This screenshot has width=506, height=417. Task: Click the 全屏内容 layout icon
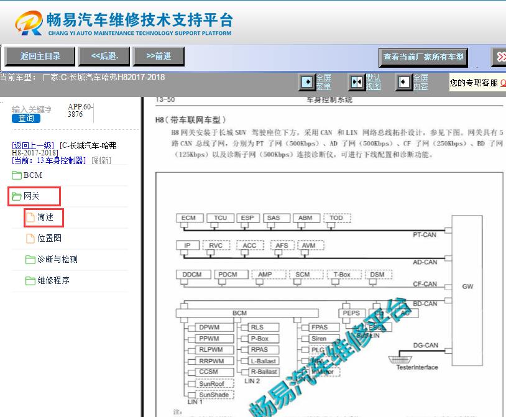404,82
